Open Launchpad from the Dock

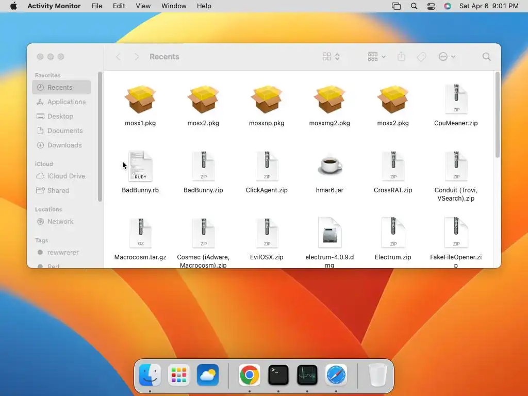pyautogui.click(x=179, y=375)
